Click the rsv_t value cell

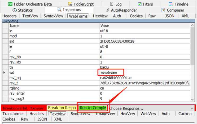click(x=145, y=83)
